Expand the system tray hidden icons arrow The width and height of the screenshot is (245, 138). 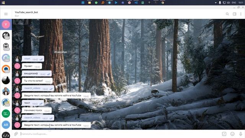coord(216,3)
